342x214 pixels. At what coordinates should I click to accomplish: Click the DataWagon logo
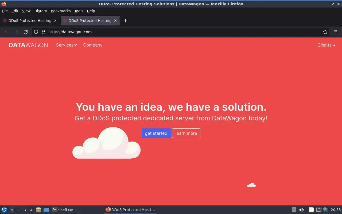pyautogui.click(x=28, y=45)
